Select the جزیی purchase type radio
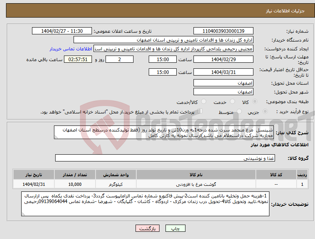Screen dimensions: 315x239 point(265,111)
